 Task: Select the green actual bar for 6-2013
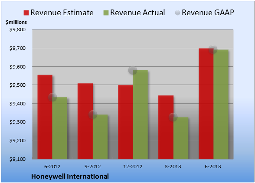[221, 104]
